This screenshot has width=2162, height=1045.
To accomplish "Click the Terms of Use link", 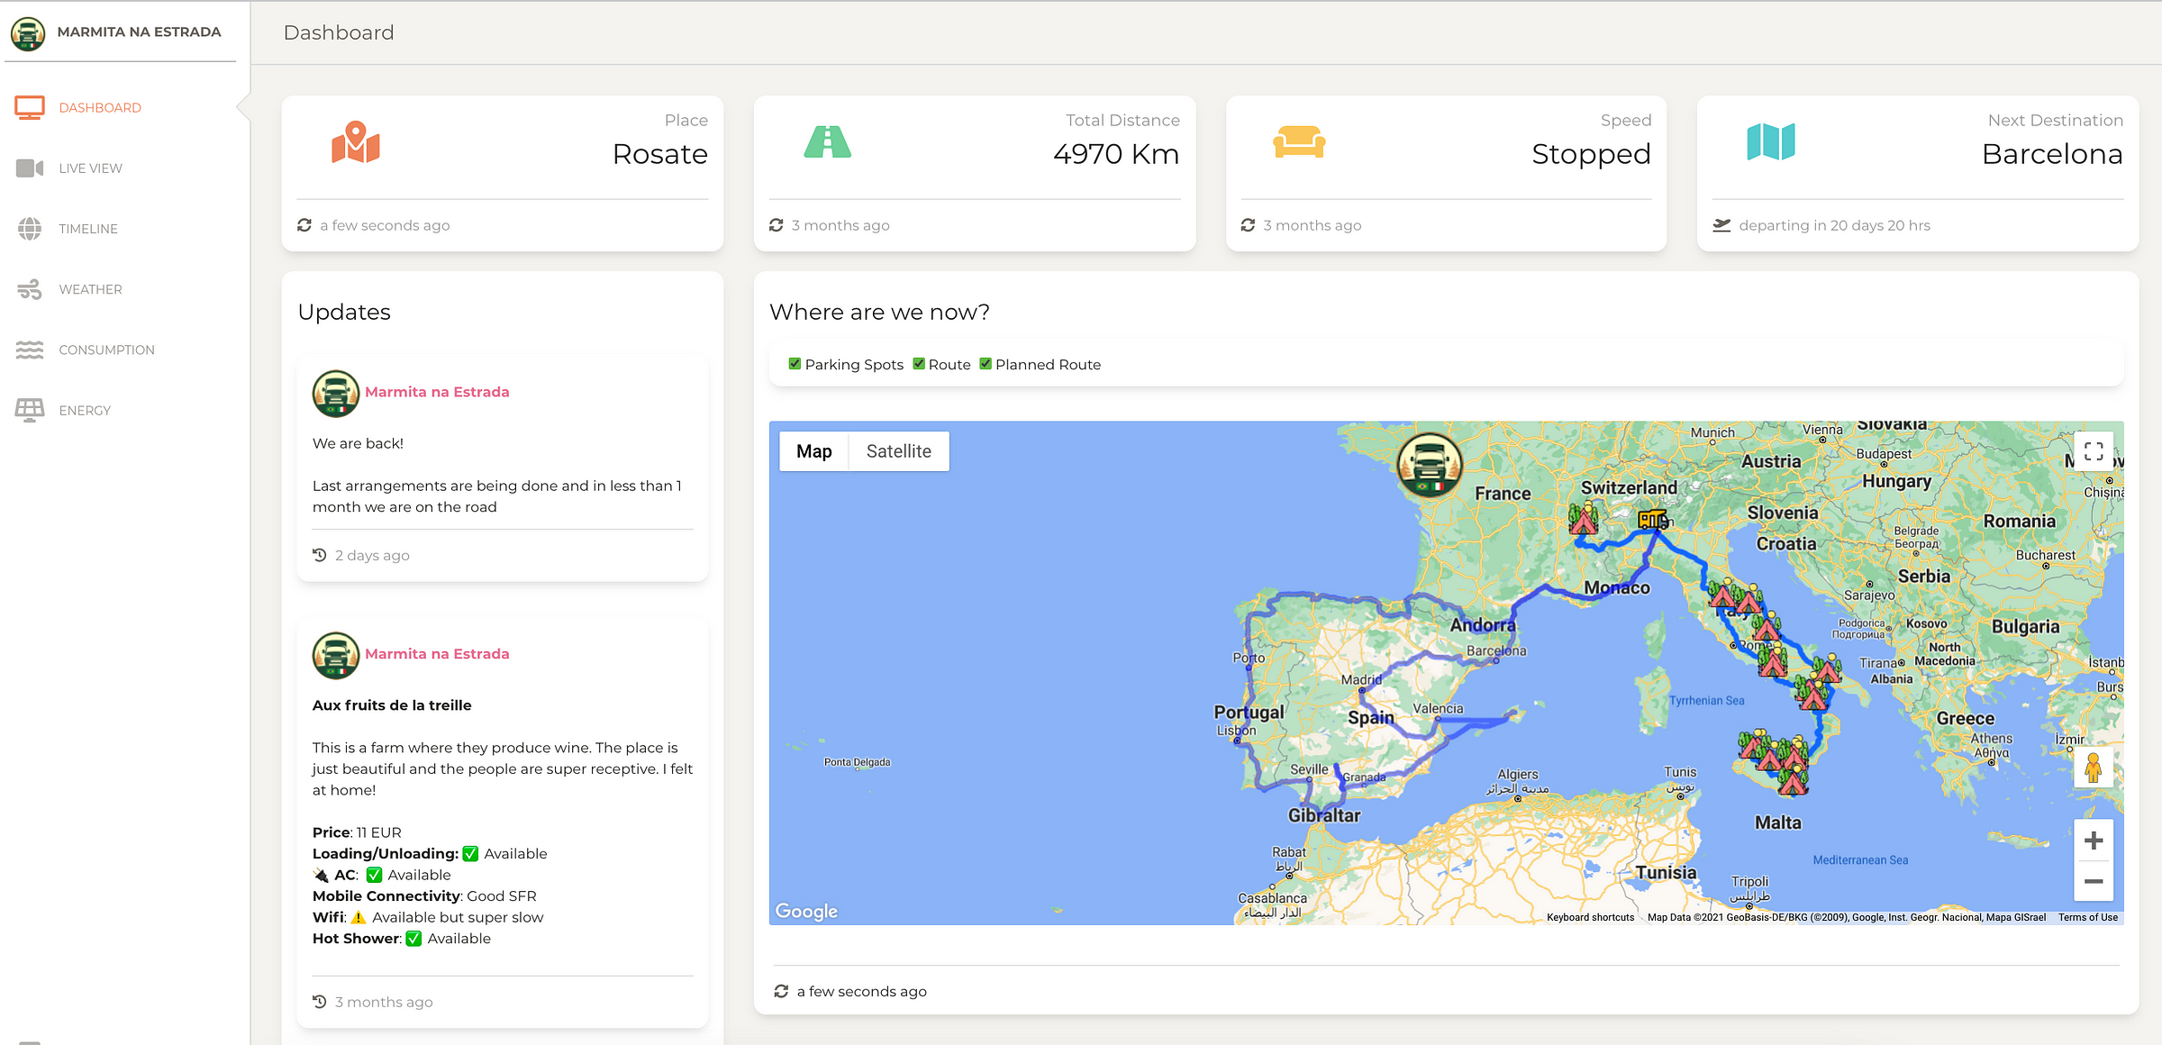I will 2087,916.
